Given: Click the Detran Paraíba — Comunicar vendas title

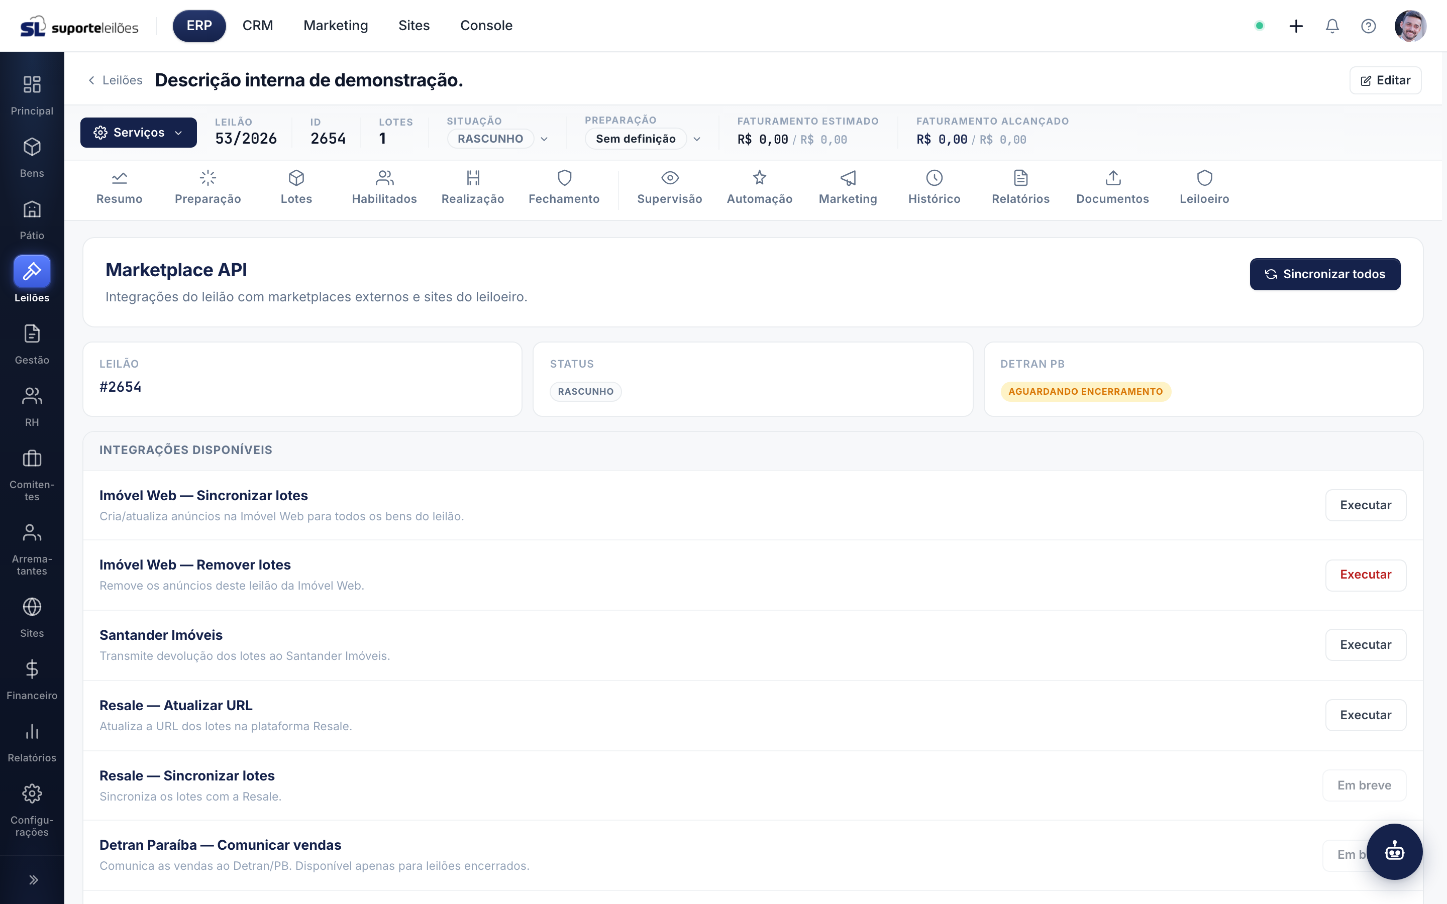Looking at the screenshot, I should [220, 845].
